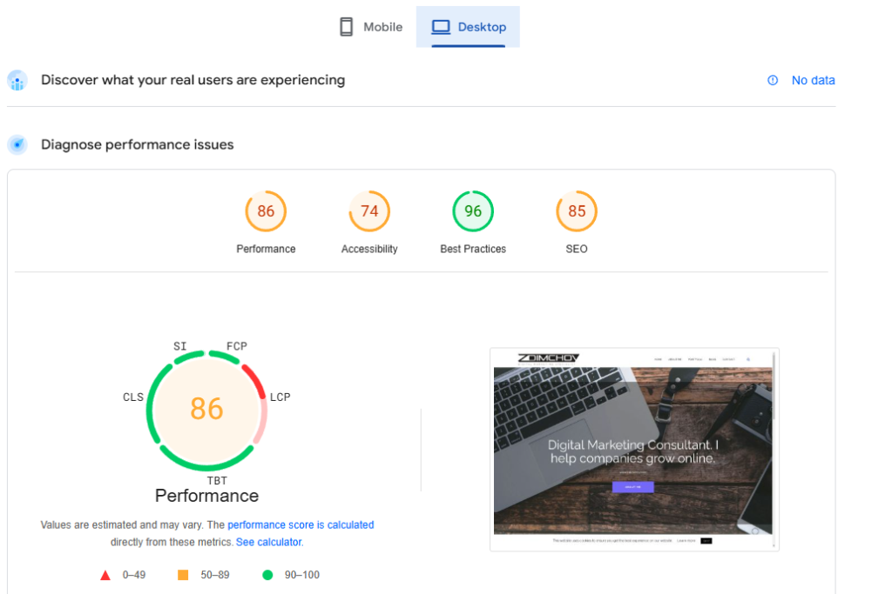892x594 pixels.
Task: Click the mobile phone icon
Action: 346,27
